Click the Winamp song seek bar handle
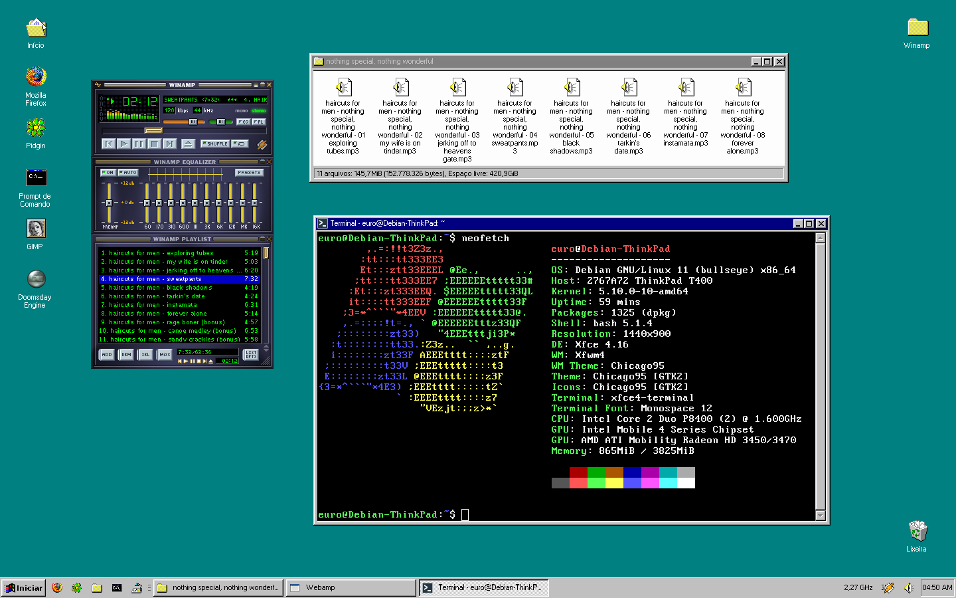The height and width of the screenshot is (598, 956). [x=153, y=131]
